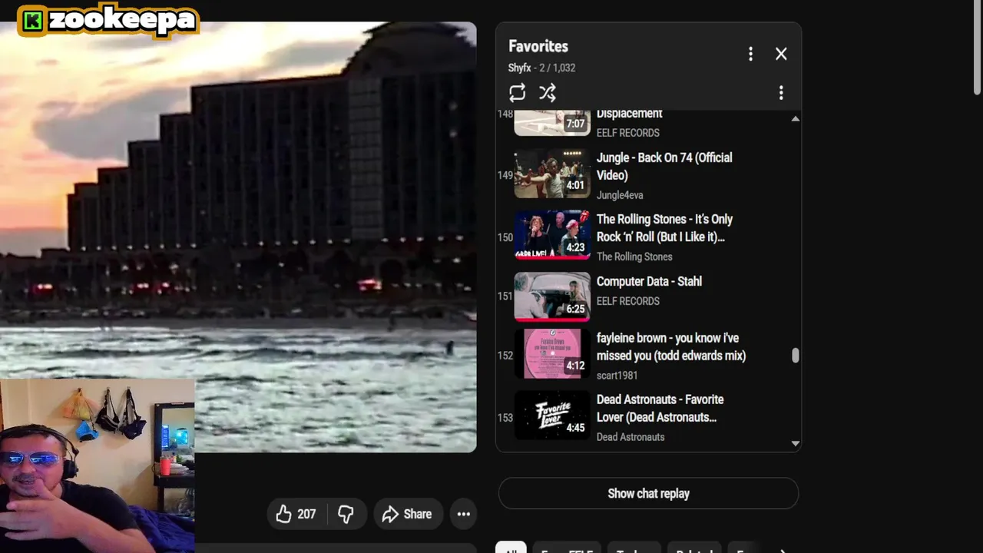Click "EELF RECORDS" under Displacement

(628, 133)
